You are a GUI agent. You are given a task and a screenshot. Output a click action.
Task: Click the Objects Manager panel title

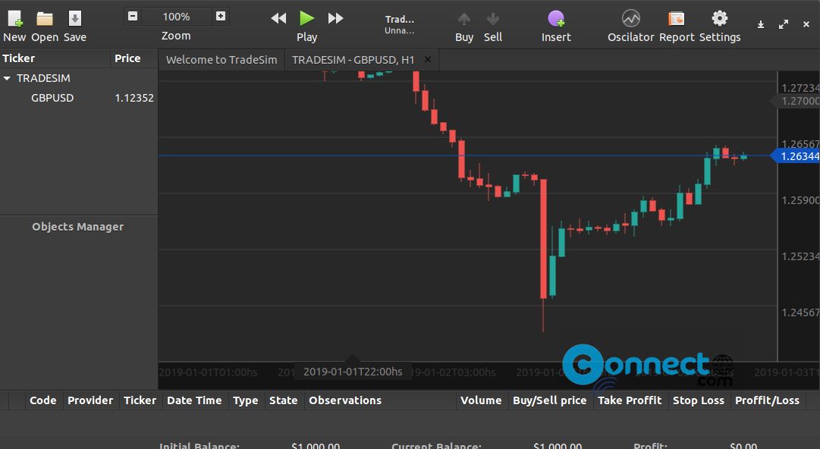click(78, 226)
